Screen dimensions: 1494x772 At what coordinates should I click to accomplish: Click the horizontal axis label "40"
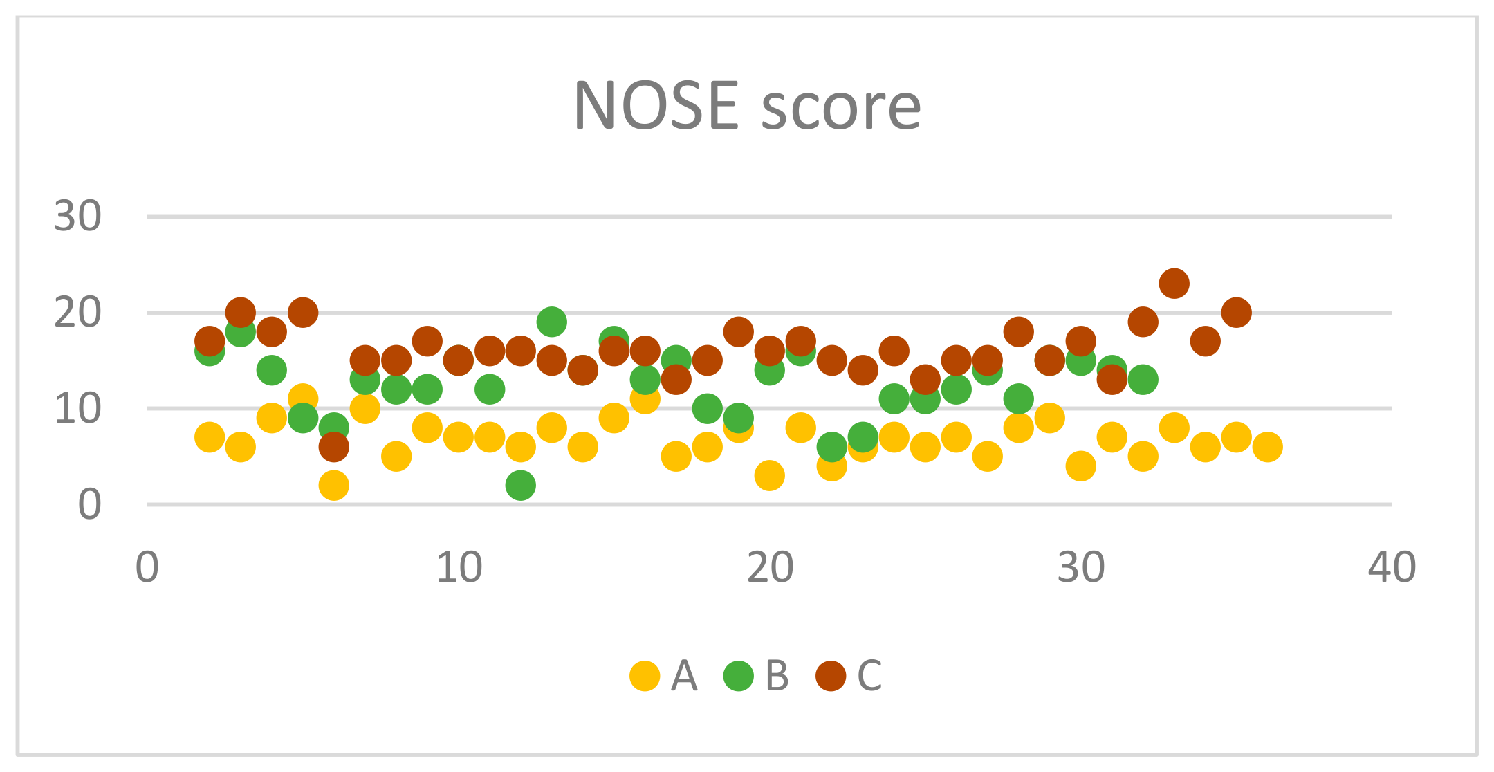coord(1392,568)
